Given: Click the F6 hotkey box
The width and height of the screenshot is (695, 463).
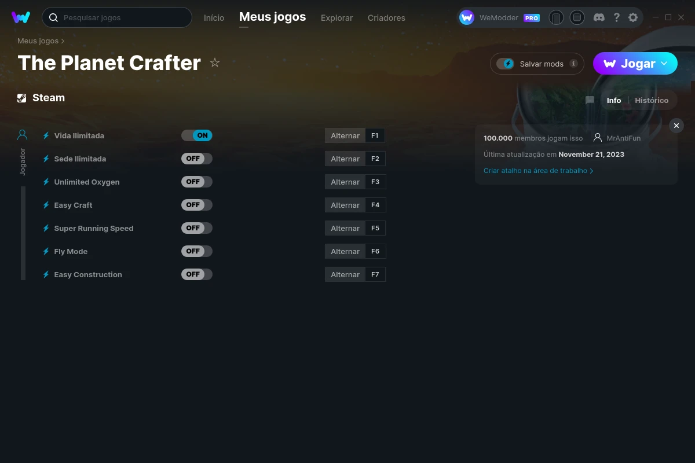Looking at the screenshot, I should tap(375, 251).
